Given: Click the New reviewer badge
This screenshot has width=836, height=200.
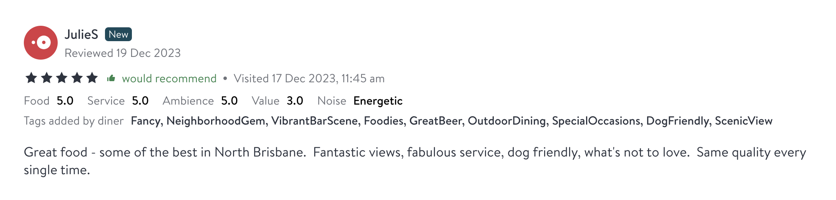Looking at the screenshot, I should point(118,35).
